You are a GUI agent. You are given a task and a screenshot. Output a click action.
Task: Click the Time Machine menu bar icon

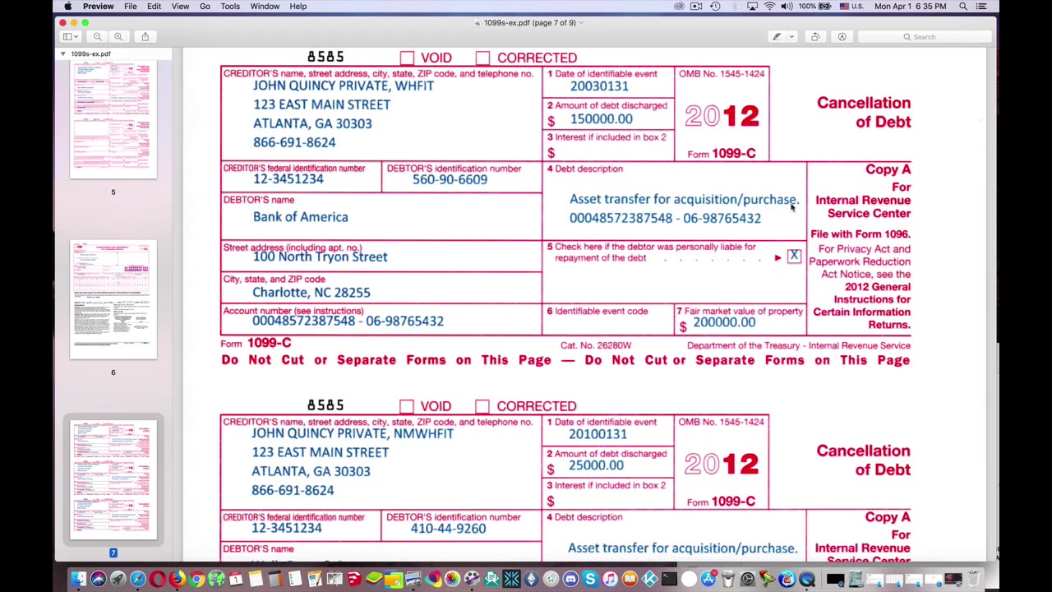[x=715, y=7]
